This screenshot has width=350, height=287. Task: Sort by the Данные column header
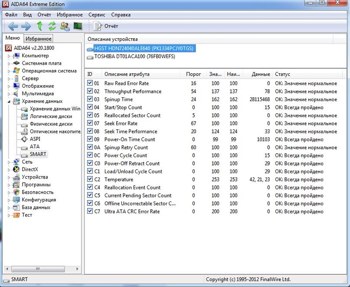257,74
